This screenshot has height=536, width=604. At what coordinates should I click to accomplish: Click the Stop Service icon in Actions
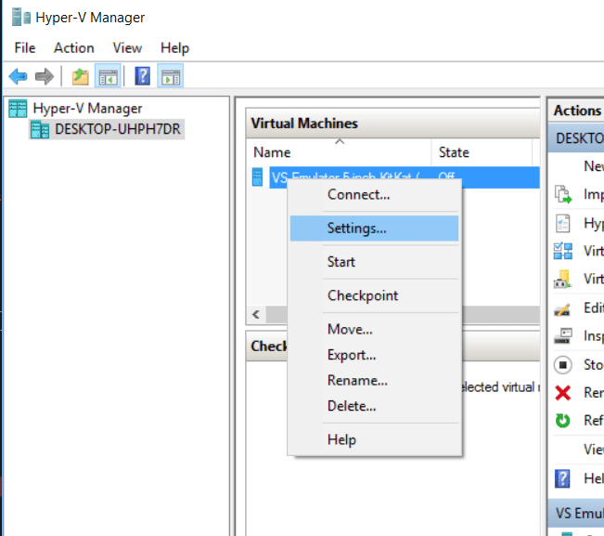click(563, 364)
